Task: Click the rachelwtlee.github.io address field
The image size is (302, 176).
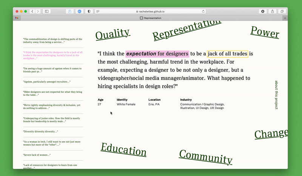Action: (150, 11)
